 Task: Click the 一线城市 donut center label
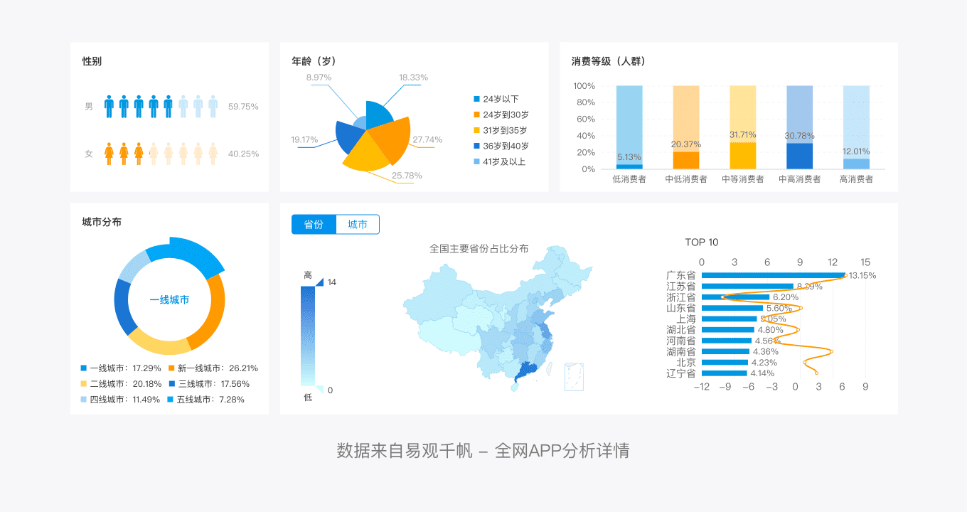pyautogui.click(x=169, y=300)
